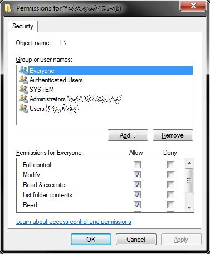Screen dimensions: 210x254
Task: Uncheck Allow for List folder contents
Action: 137,194
